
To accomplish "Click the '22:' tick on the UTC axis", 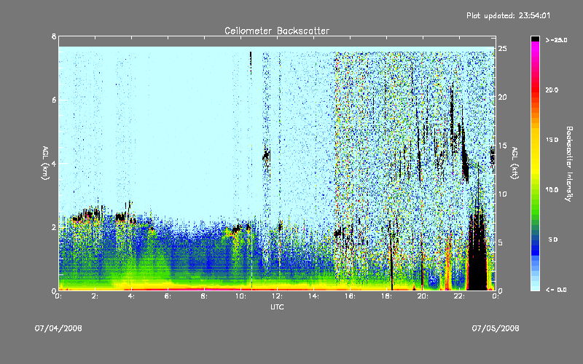I will click(459, 296).
